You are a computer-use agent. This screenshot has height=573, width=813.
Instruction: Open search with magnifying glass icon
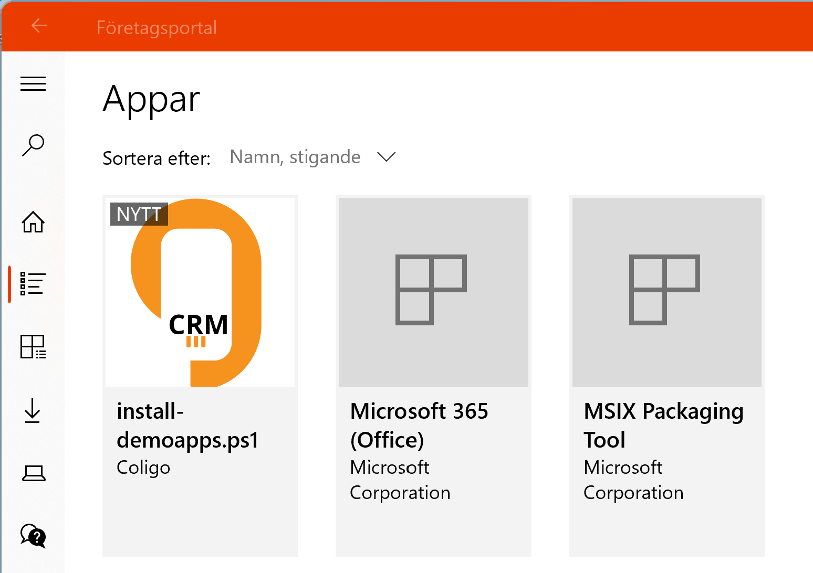(x=33, y=145)
